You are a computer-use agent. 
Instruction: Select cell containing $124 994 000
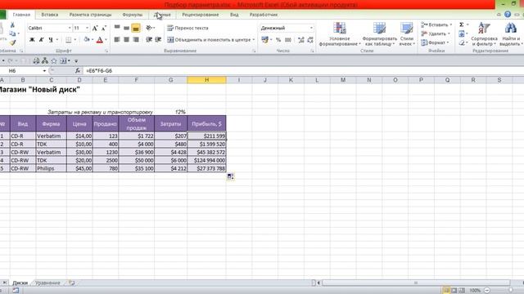point(207,160)
